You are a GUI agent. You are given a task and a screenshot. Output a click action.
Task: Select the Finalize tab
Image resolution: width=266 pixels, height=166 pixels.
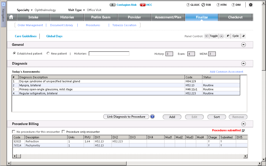(x=202, y=17)
